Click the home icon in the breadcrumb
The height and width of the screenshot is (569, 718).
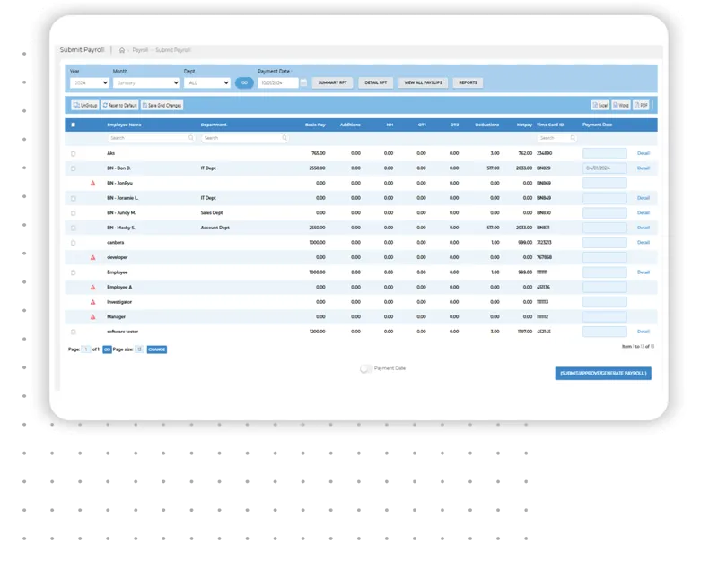[x=122, y=50]
